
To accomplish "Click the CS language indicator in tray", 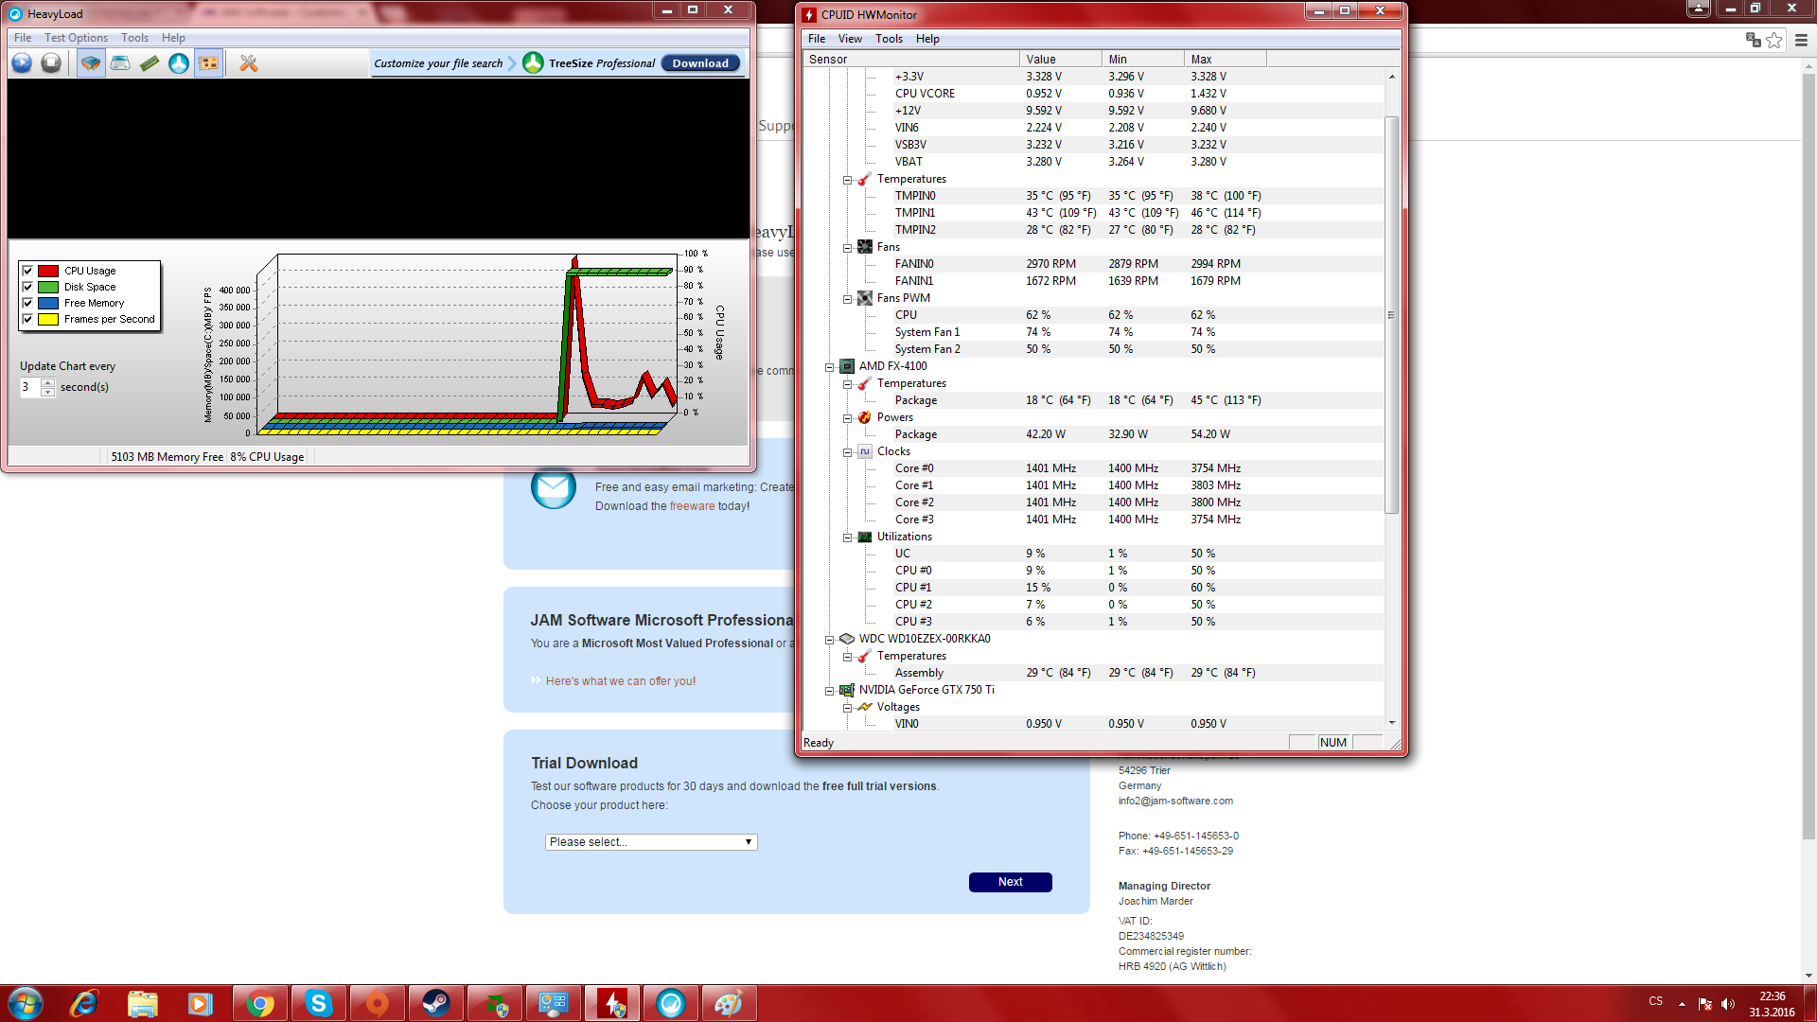I will coord(1655,1001).
